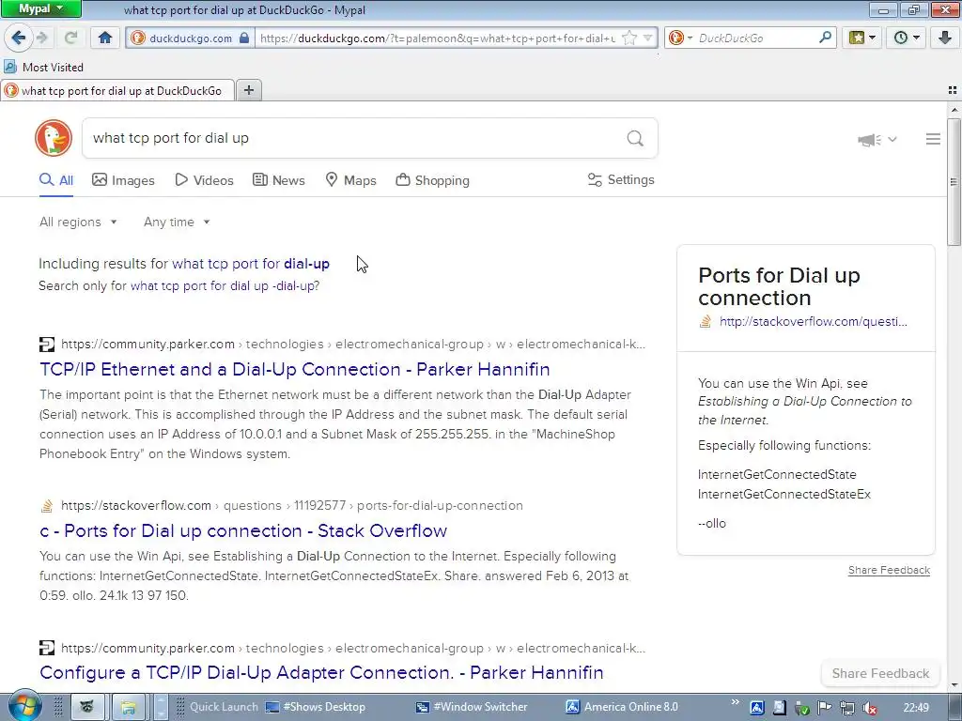Switch to the Videos results tab

(x=204, y=180)
